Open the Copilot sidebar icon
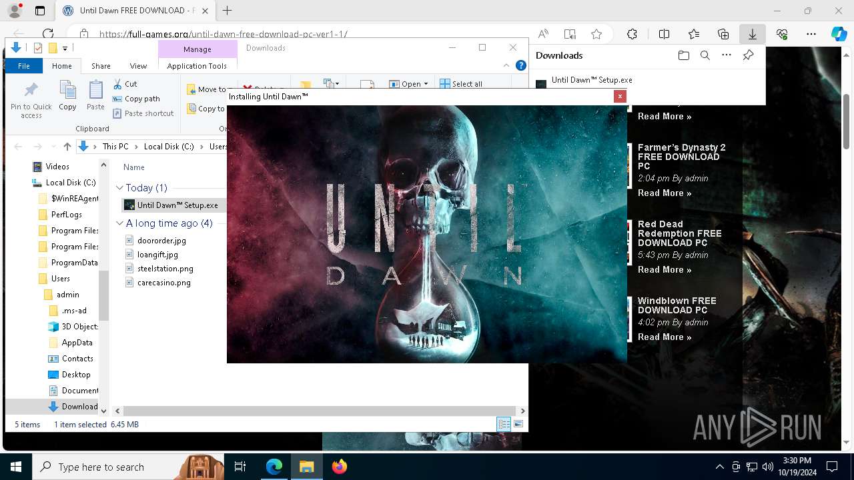This screenshot has width=854, height=480. click(x=839, y=34)
